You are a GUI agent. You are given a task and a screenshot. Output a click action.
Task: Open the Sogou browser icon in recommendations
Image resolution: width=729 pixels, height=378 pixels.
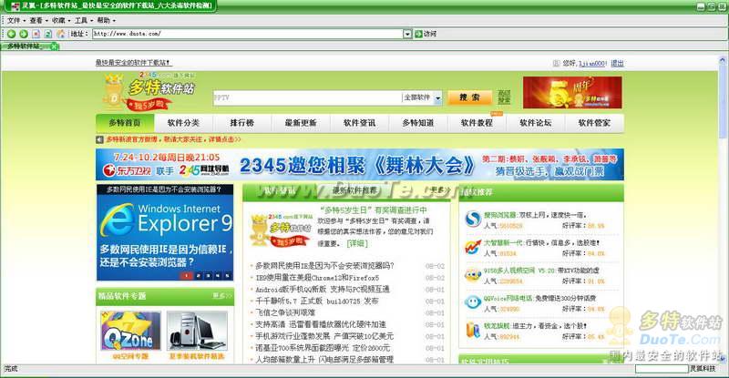click(471, 220)
